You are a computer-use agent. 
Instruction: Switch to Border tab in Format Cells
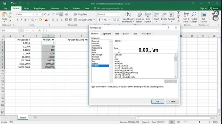coord(126,34)
